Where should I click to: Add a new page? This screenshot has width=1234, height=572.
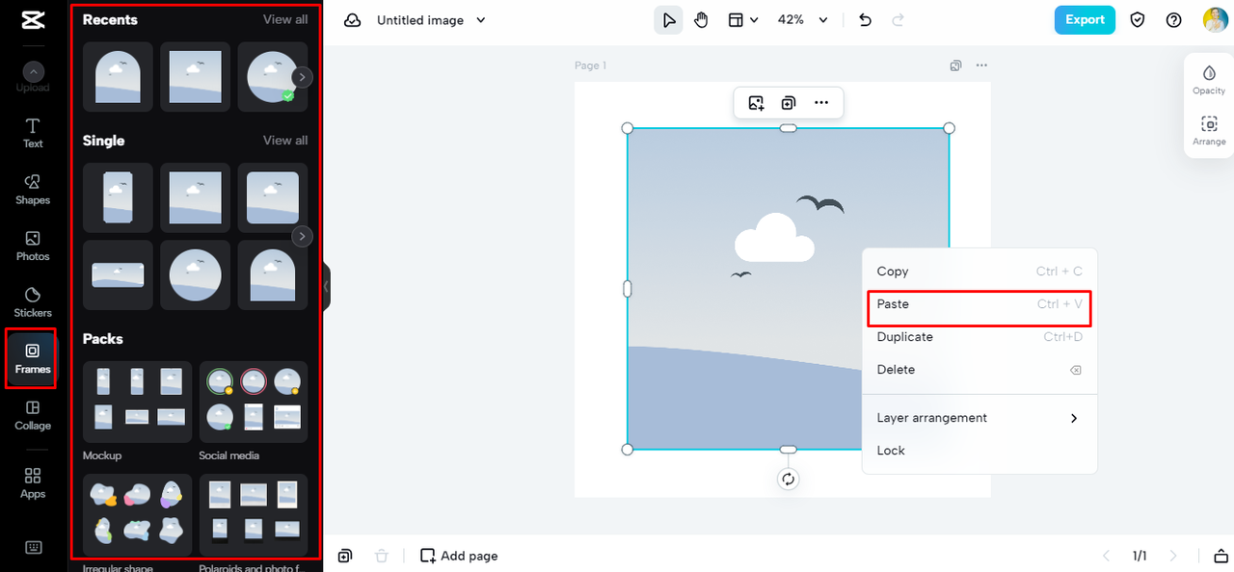click(460, 556)
